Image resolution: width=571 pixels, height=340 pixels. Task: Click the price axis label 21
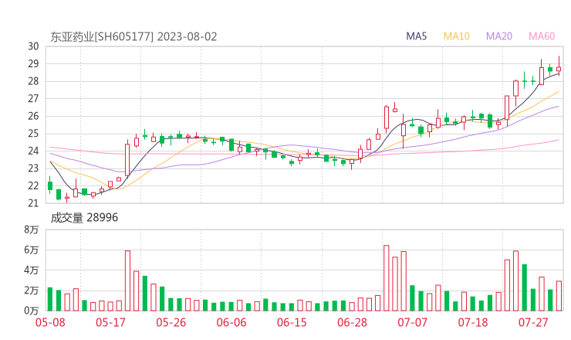33,203
